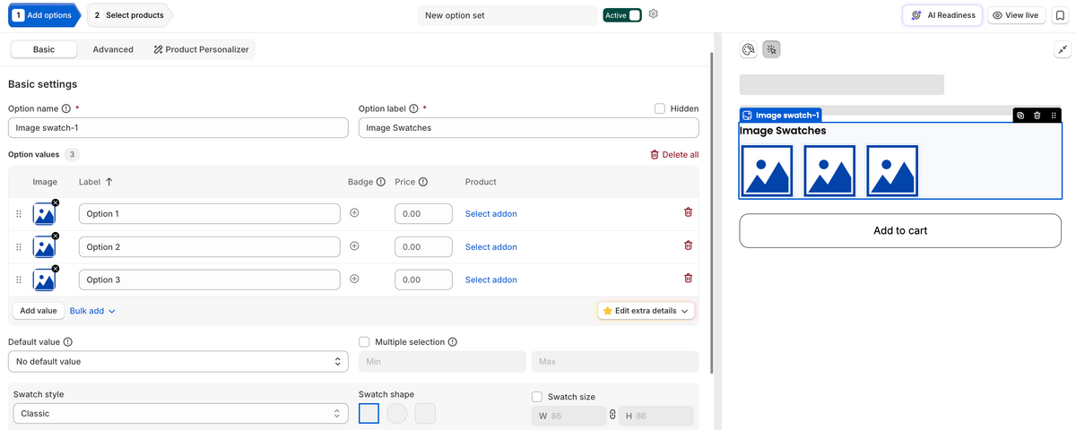This screenshot has height=430, width=1076.
Task: Enable the Swatch size checkbox
Action: pos(537,397)
